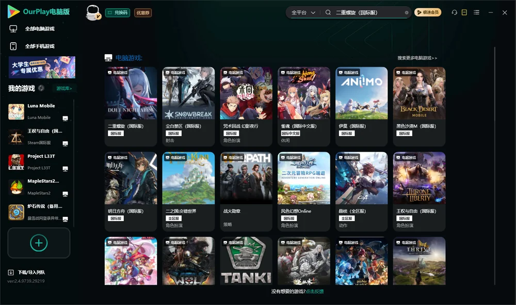
Task: Open the ANIMO 伊莫 game thumbnail
Action: coord(361,93)
